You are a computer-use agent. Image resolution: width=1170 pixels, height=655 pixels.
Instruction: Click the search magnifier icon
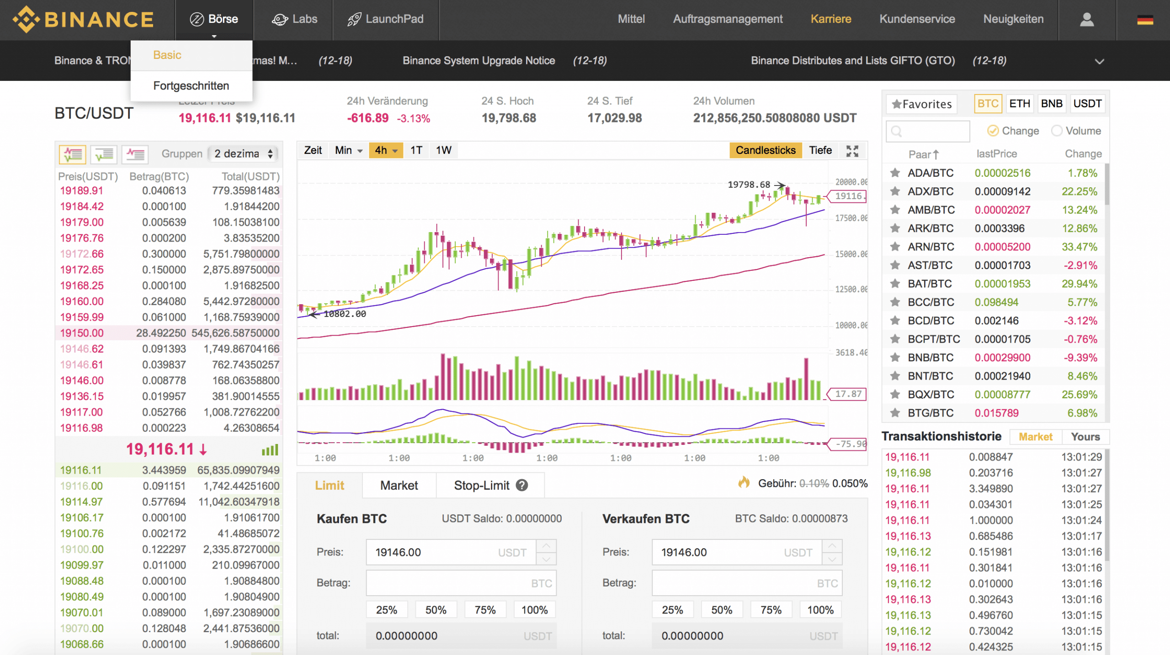tap(896, 132)
